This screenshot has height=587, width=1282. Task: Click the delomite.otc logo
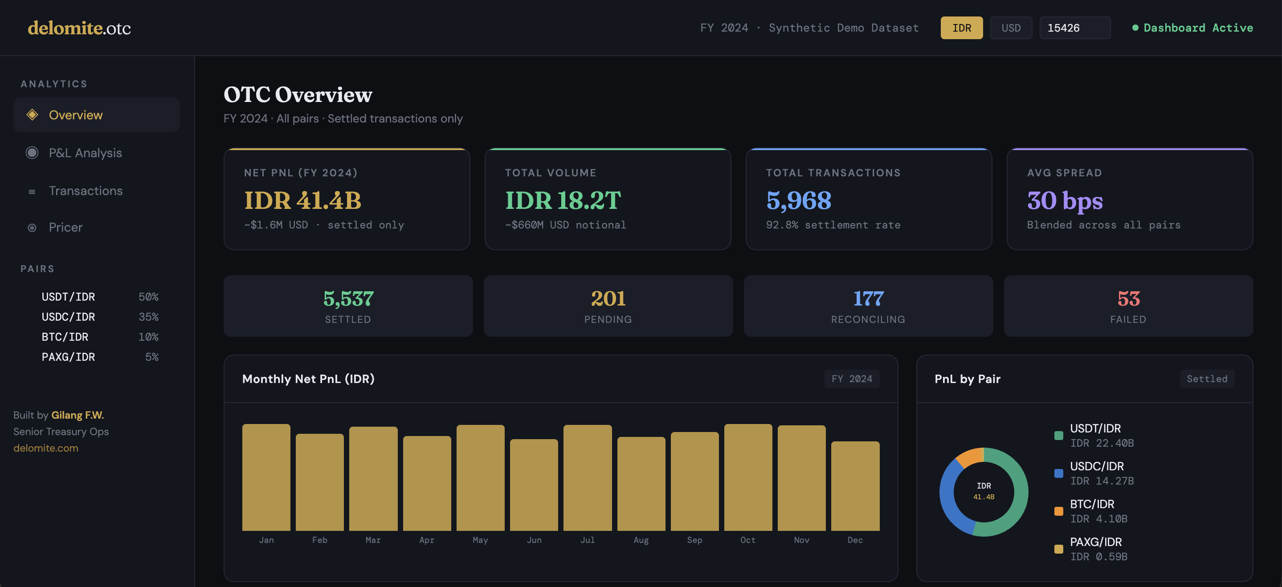(80, 28)
